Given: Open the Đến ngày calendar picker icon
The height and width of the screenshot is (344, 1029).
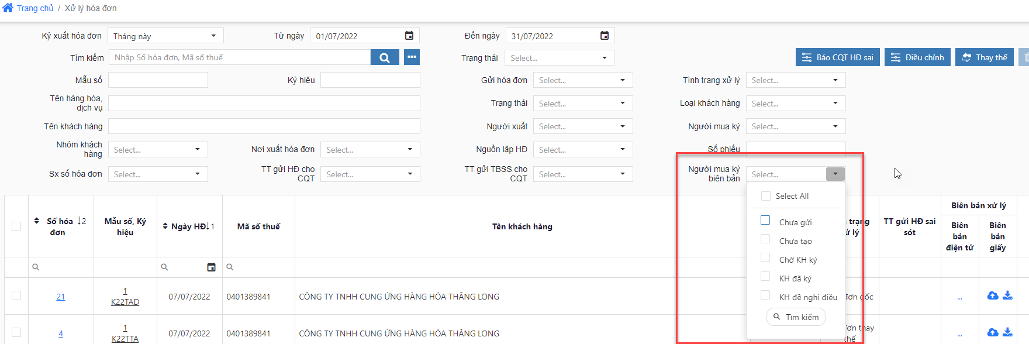Looking at the screenshot, I should [605, 36].
